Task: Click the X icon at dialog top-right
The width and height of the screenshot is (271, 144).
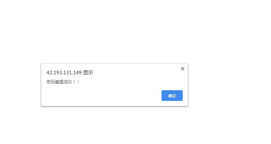Action: (x=183, y=69)
